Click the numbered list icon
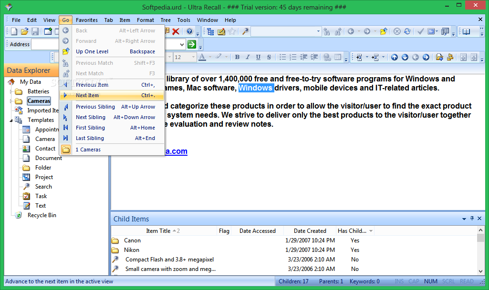 [293, 57]
